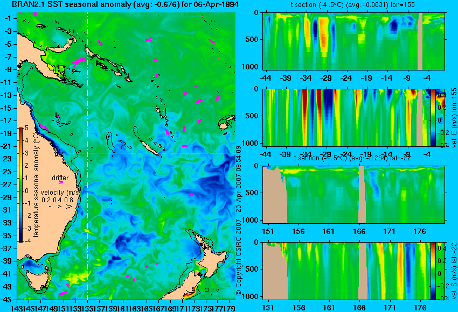Open the eastward velocity section plot
This screenshot has width=458, height=312.
tap(346, 117)
